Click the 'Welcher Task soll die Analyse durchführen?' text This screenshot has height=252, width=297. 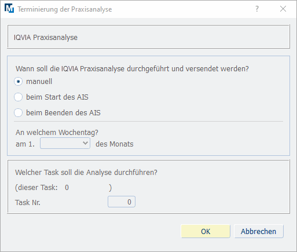pos(86,173)
